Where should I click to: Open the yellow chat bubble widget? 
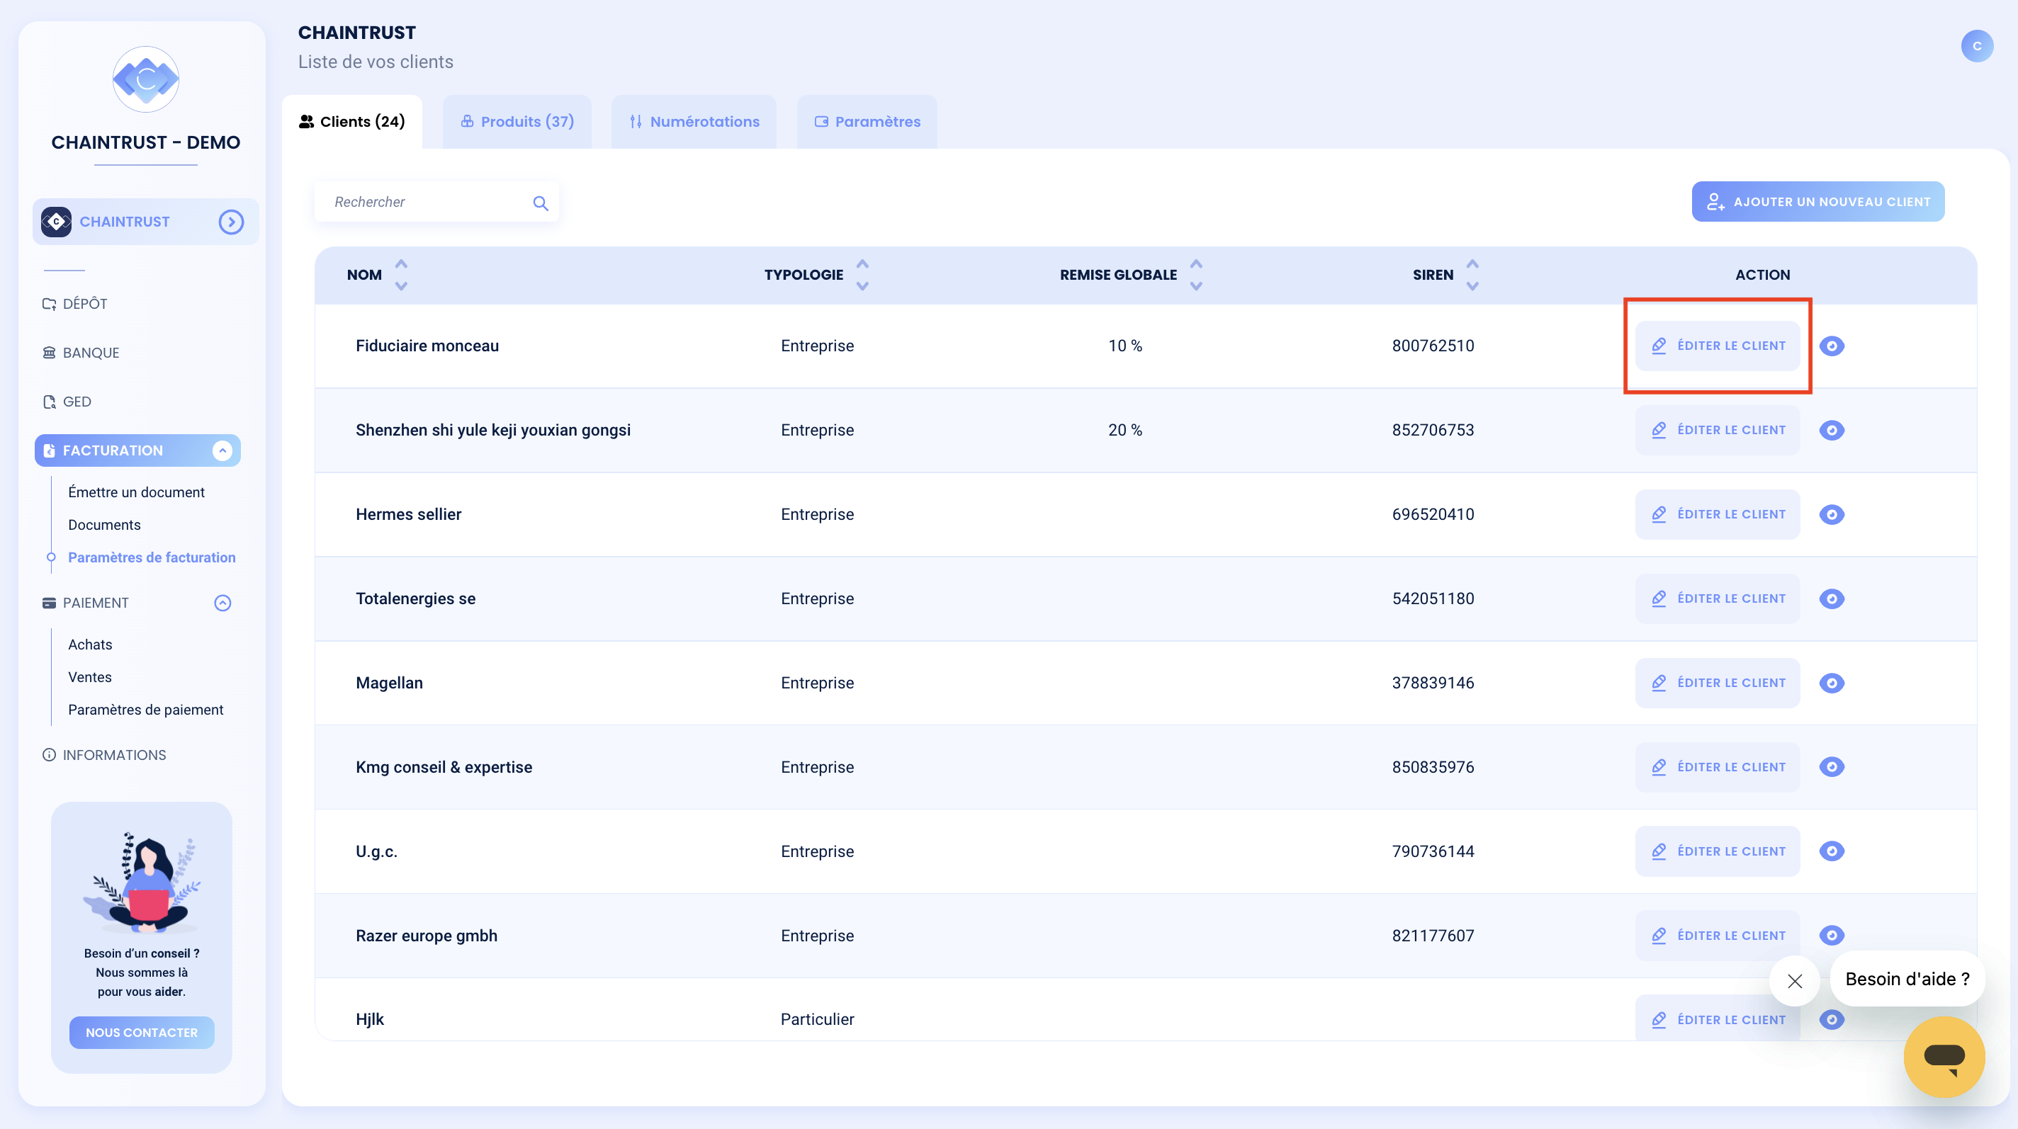tap(1944, 1056)
